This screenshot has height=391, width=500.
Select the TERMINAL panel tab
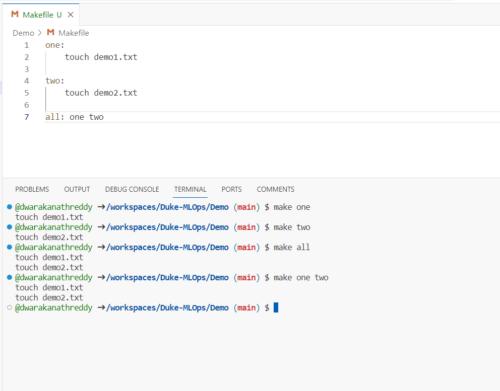(x=190, y=189)
